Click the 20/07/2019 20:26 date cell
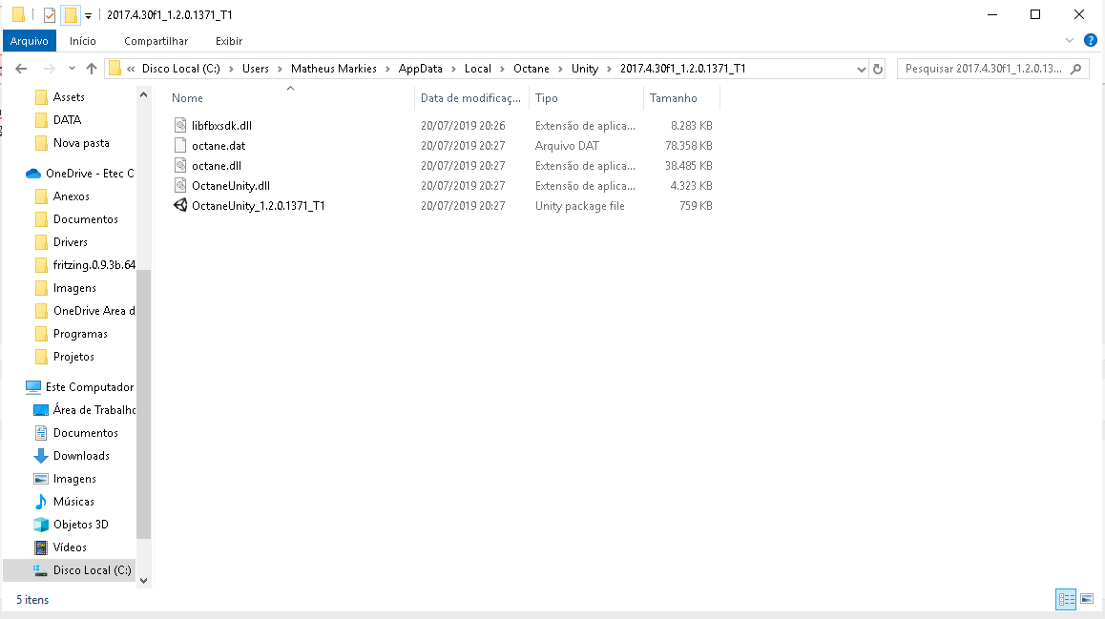 pos(463,126)
